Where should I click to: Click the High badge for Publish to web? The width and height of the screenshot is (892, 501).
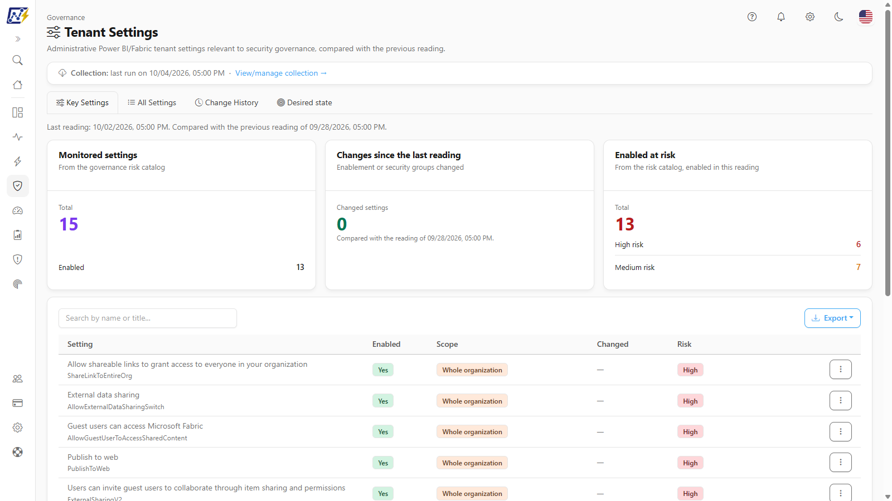pyautogui.click(x=690, y=463)
